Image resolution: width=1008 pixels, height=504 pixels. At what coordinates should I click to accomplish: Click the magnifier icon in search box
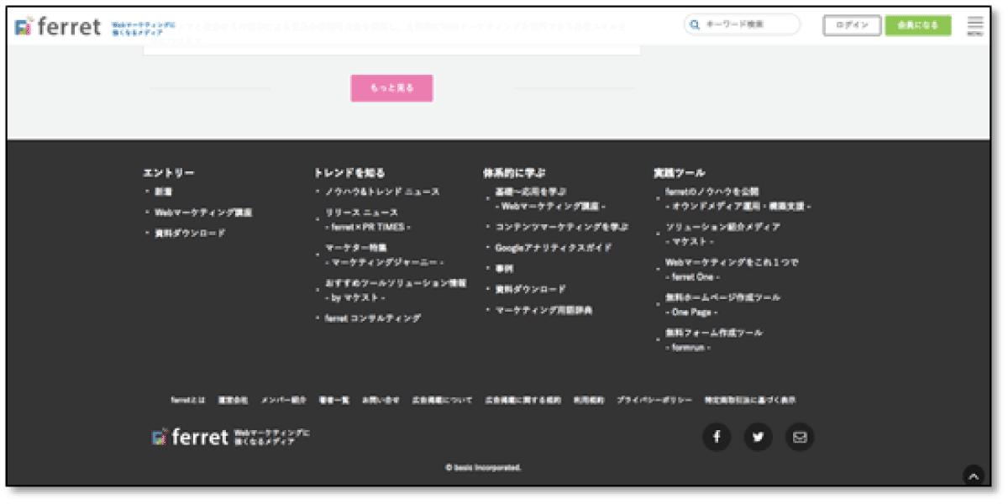click(695, 25)
